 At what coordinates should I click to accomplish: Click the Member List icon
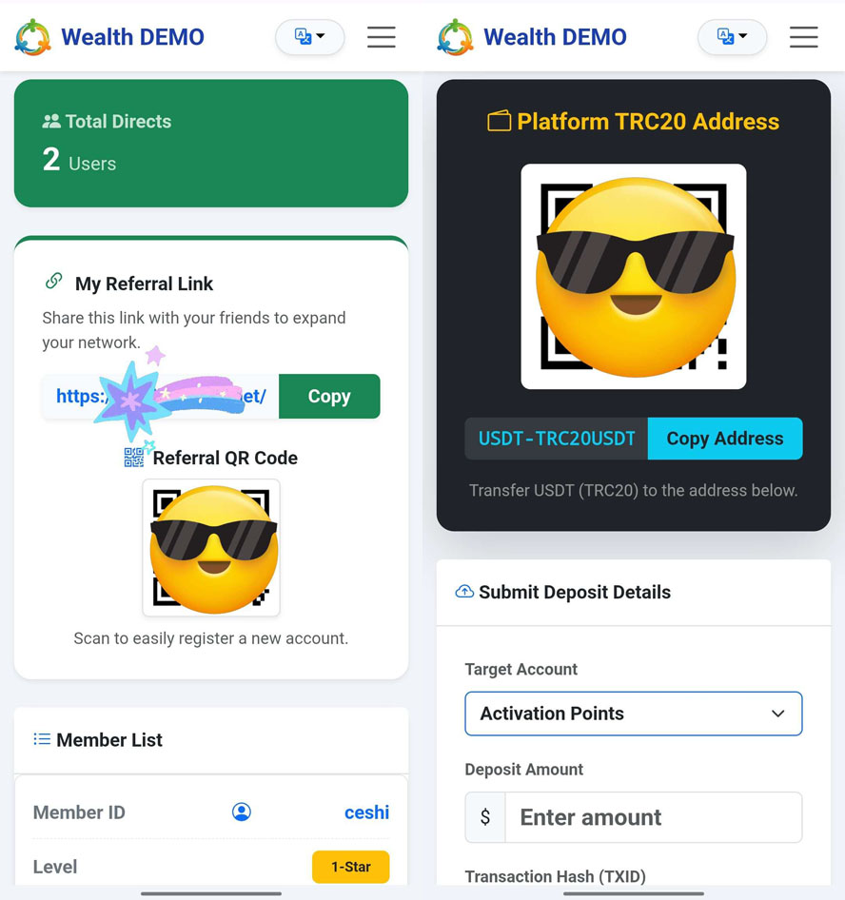click(x=42, y=739)
